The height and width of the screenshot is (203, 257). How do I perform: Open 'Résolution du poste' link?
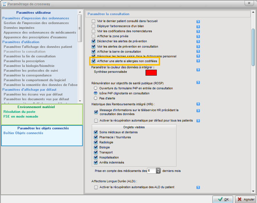(19, 112)
